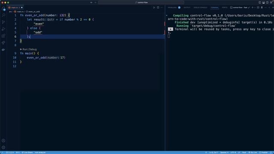
Task: Split the terminal
Action: (x=258, y=8)
